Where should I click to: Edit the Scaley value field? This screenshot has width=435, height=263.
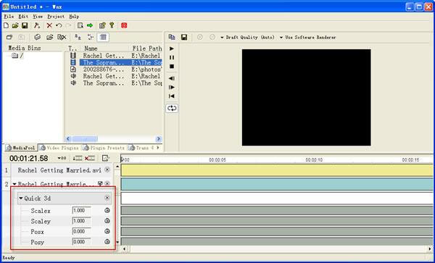[81, 221]
